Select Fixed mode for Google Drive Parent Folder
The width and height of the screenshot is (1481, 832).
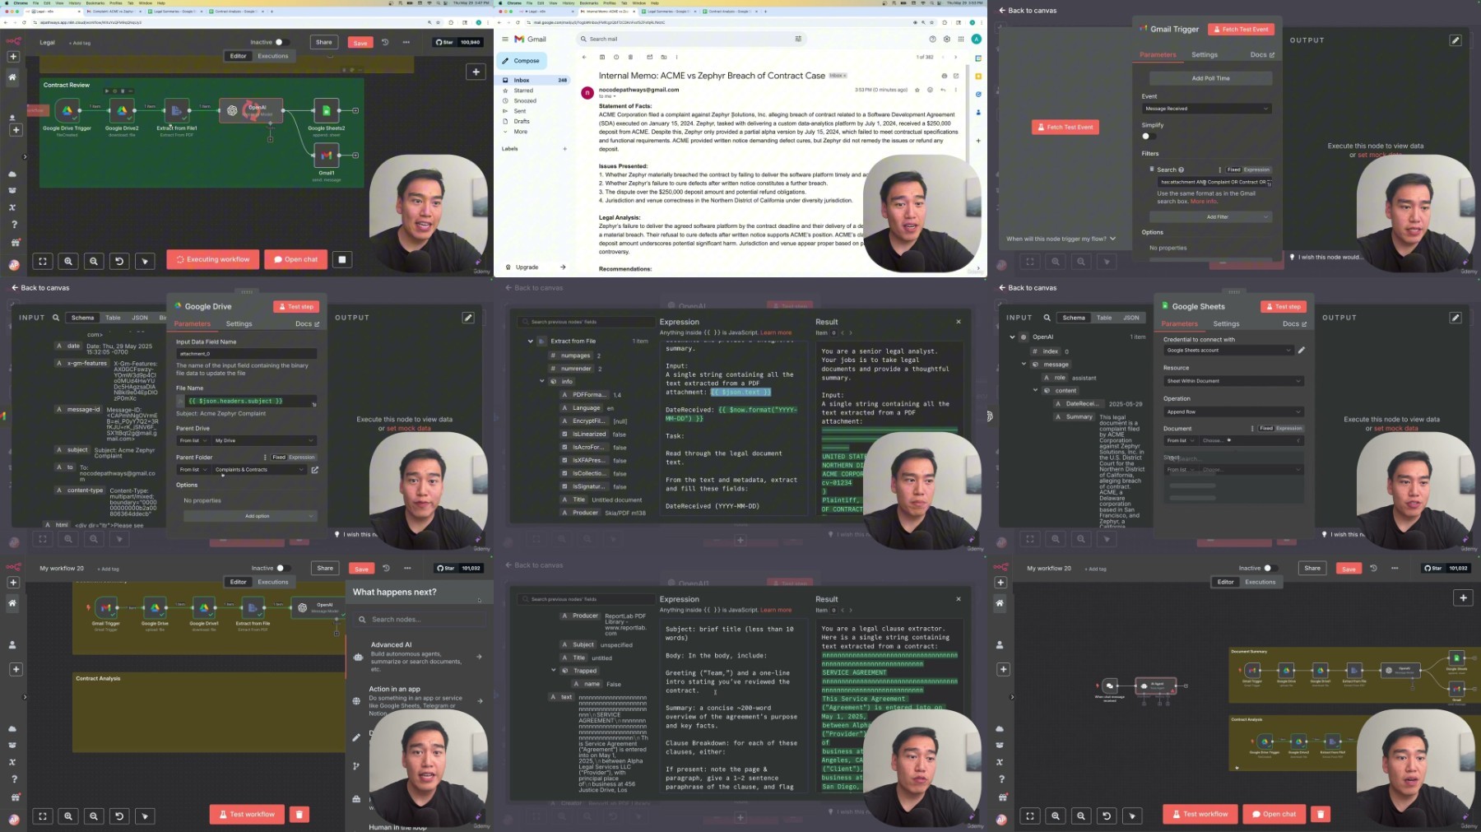pyautogui.click(x=279, y=458)
